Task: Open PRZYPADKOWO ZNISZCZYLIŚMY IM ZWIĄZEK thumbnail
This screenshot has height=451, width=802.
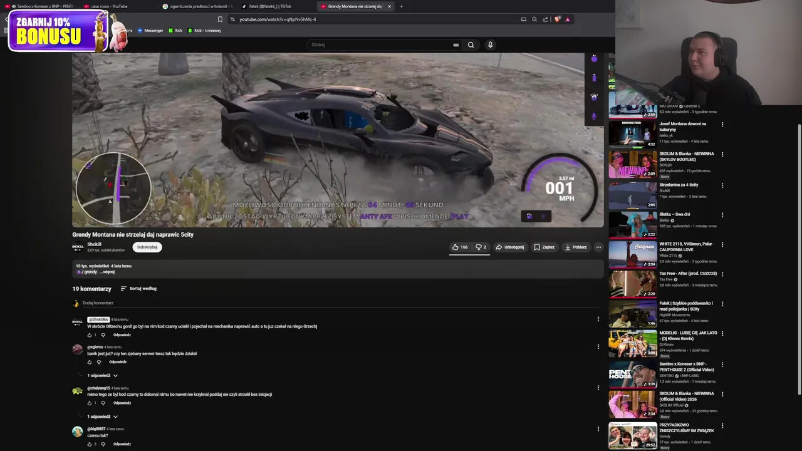Action: (x=633, y=435)
